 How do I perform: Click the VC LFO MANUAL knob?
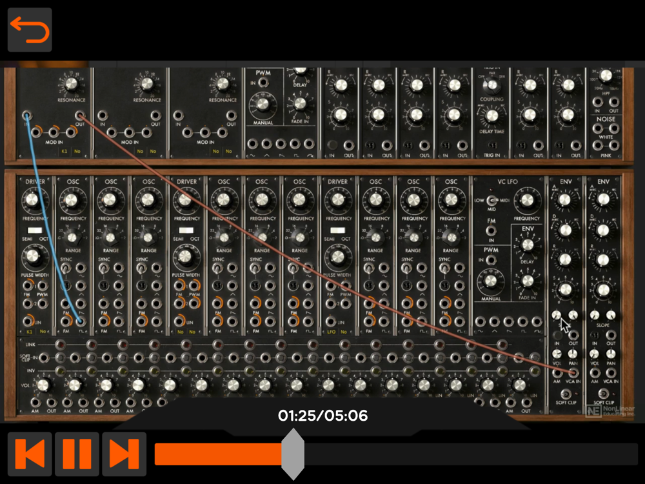click(x=490, y=281)
